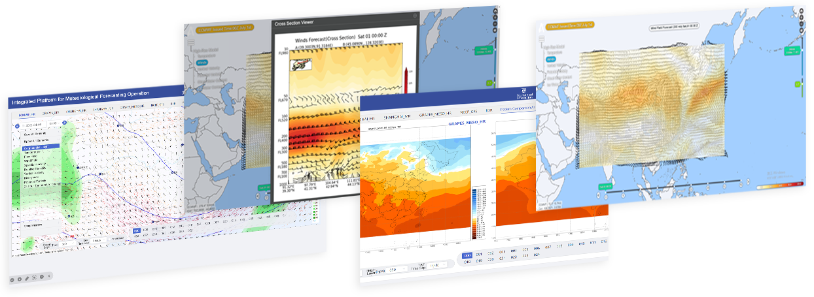Image resolution: width=814 pixels, height=297 pixels.
Task: Click ECMWF Issued Time badge in cross-section window
Action: [224, 29]
